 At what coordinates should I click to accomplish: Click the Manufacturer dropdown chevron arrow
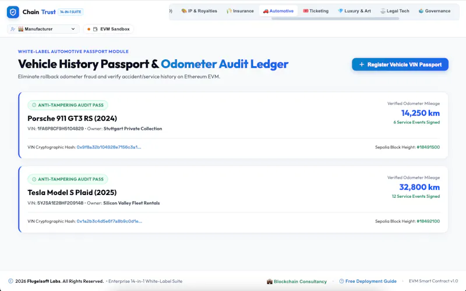pos(73,29)
